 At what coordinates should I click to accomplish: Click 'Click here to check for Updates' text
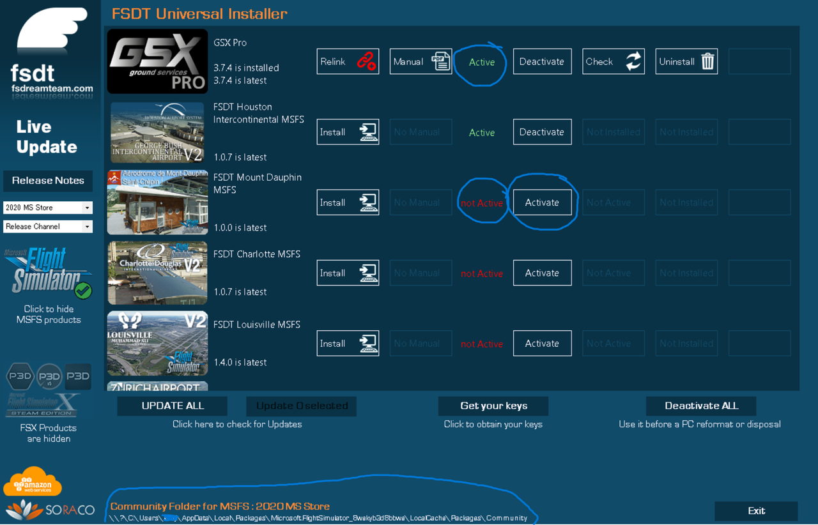pos(237,424)
